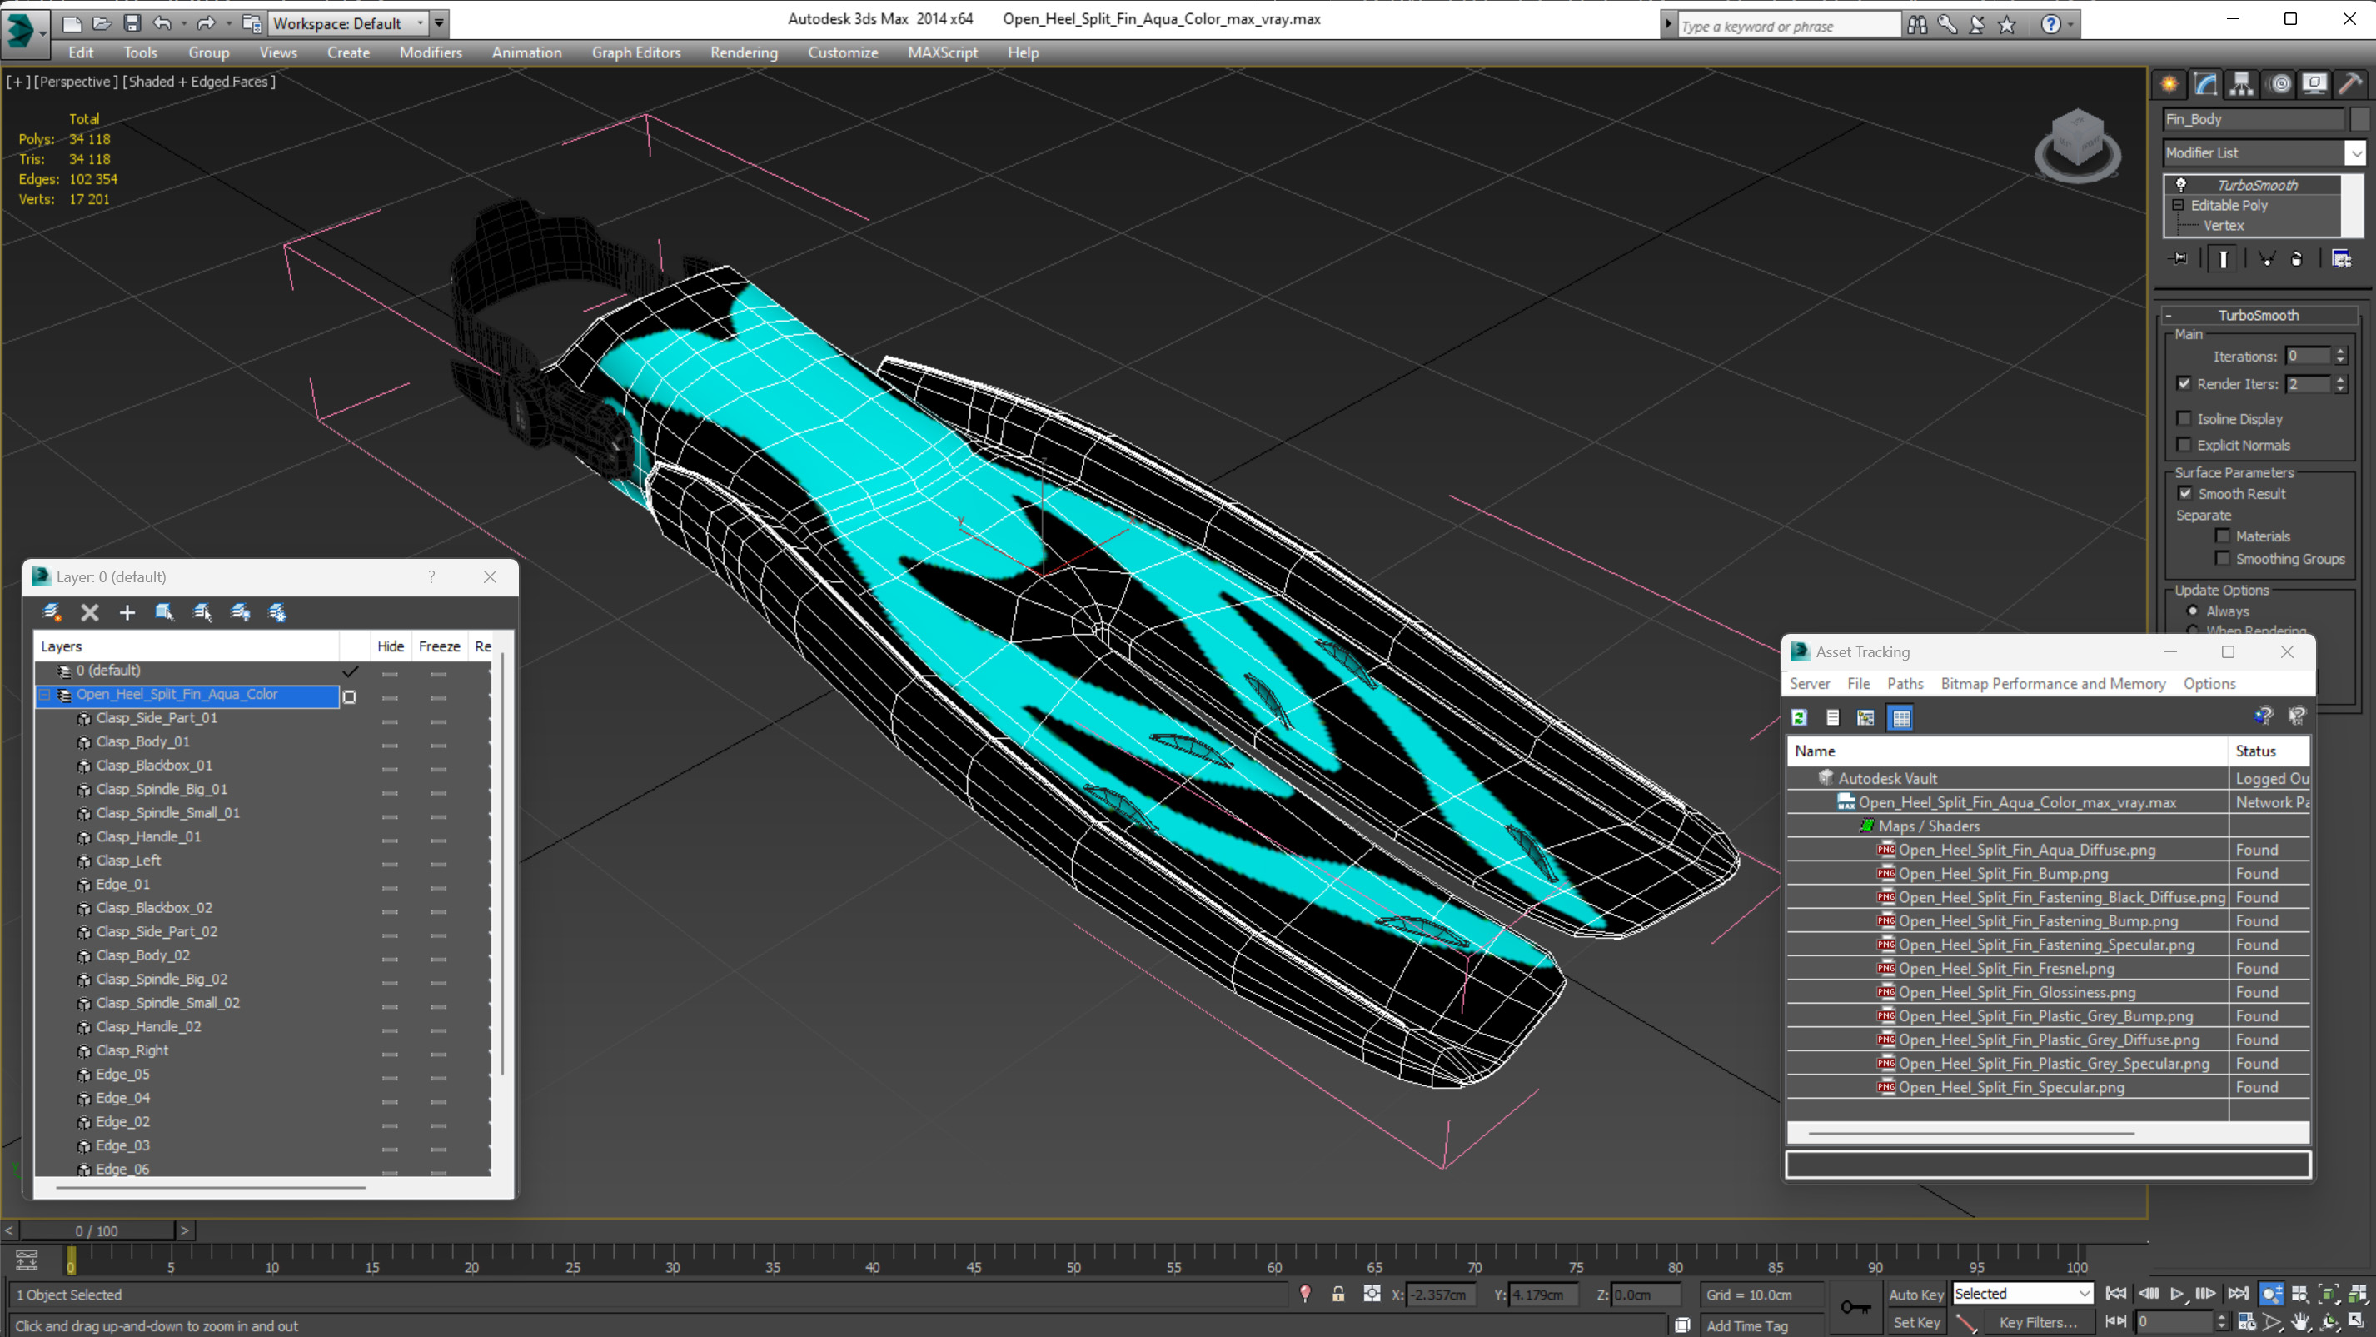Collapse the TurboSmooth rollout header
2376x1337 pixels.
click(2258, 315)
